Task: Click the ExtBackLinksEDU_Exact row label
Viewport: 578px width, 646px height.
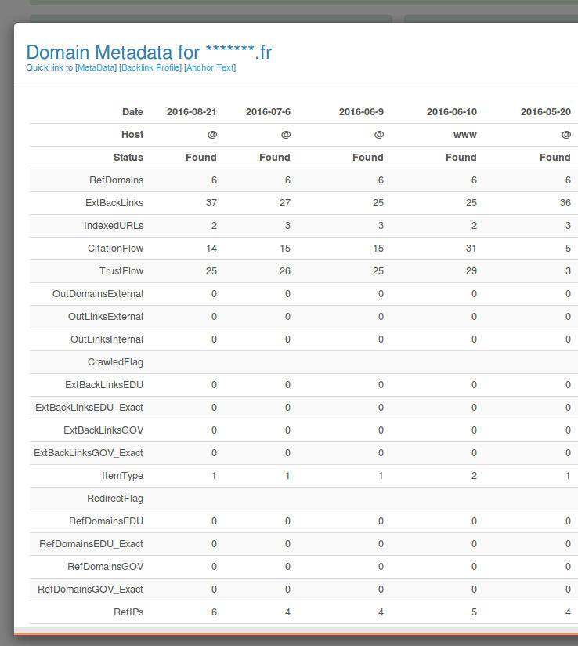Action: [89, 408]
